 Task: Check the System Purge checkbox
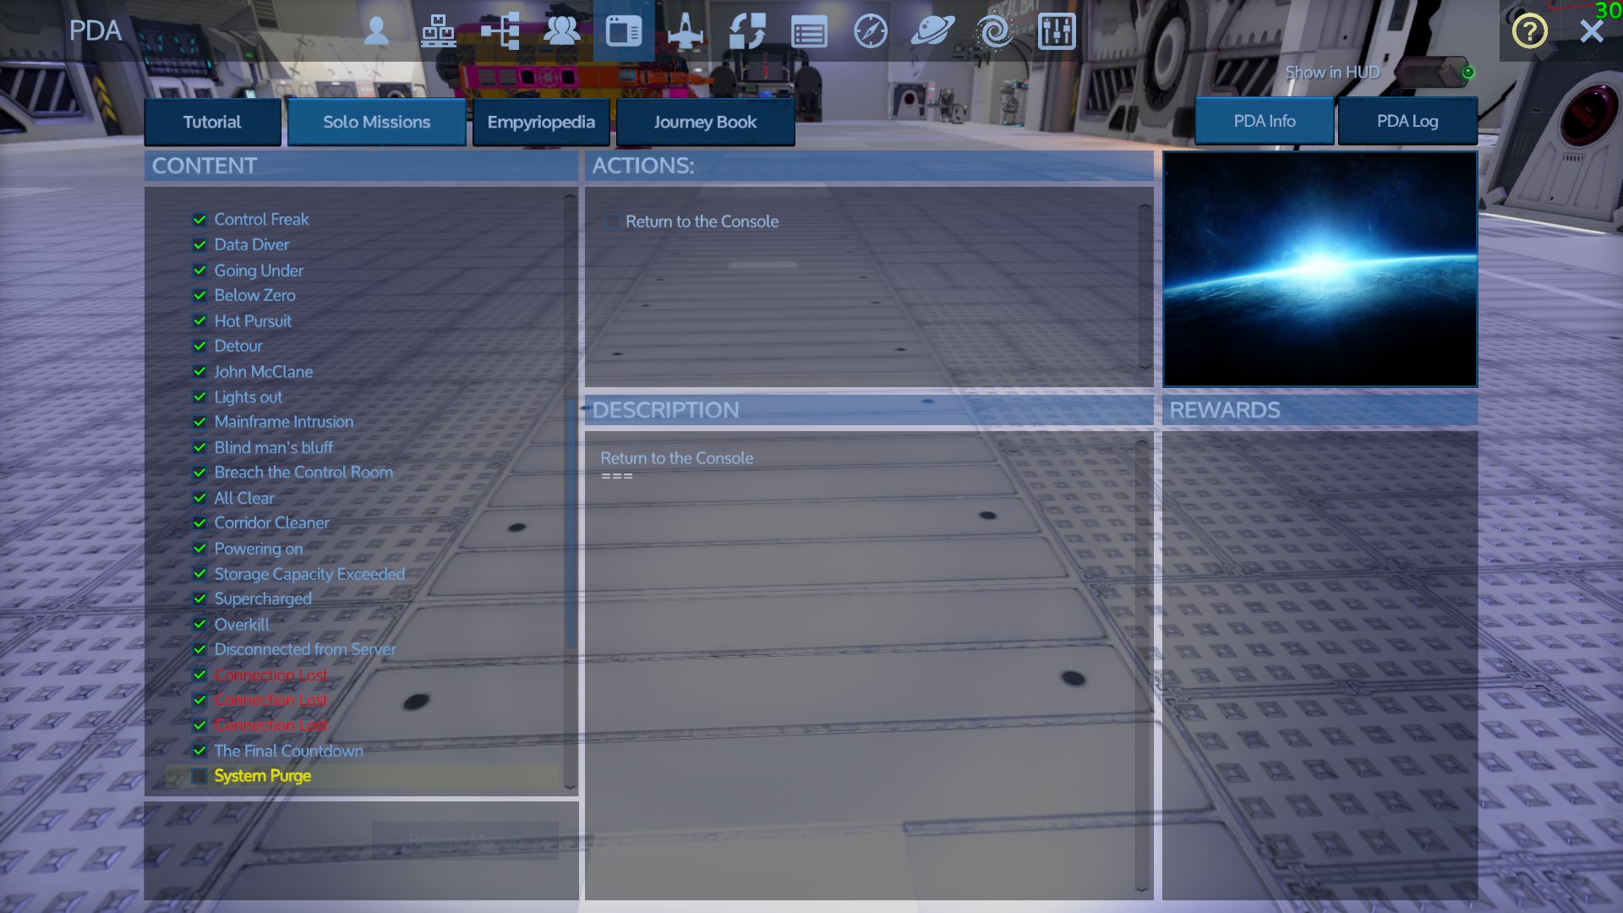pos(199,776)
